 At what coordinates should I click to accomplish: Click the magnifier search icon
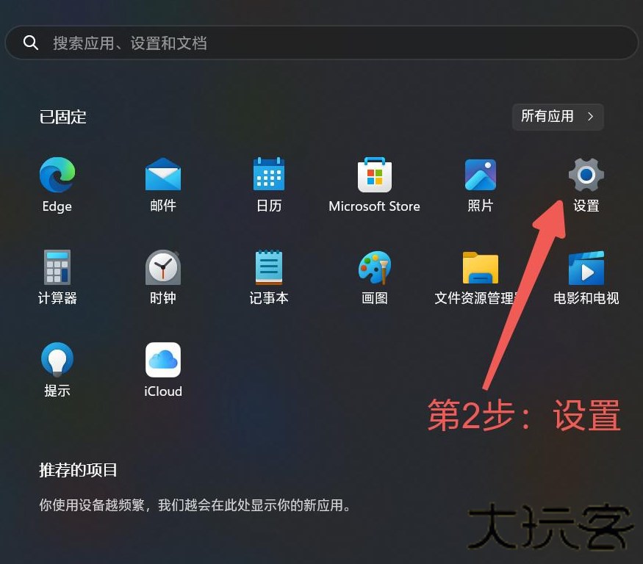(31, 43)
